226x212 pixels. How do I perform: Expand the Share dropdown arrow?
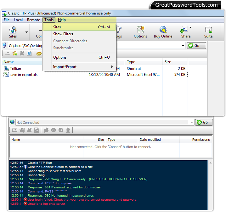[190, 27]
